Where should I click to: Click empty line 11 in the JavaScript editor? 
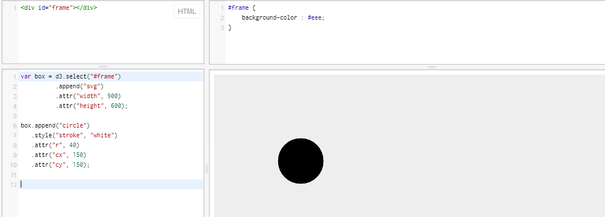coord(111,175)
